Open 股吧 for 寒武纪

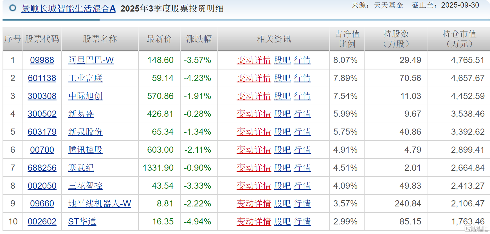pyautogui.click(x=282, y=168)
